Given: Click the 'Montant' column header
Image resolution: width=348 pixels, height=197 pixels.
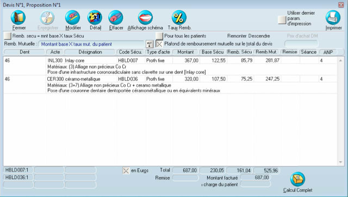Looking at the screenshot, I should [x=185, y=52].
